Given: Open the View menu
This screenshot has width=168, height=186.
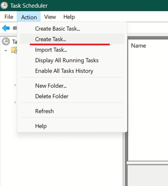Looking at the screenshot, I should (50, 17).
